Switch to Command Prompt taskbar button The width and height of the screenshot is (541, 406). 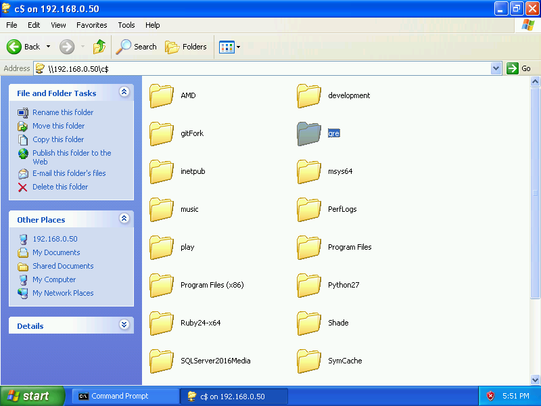point(125,396)
